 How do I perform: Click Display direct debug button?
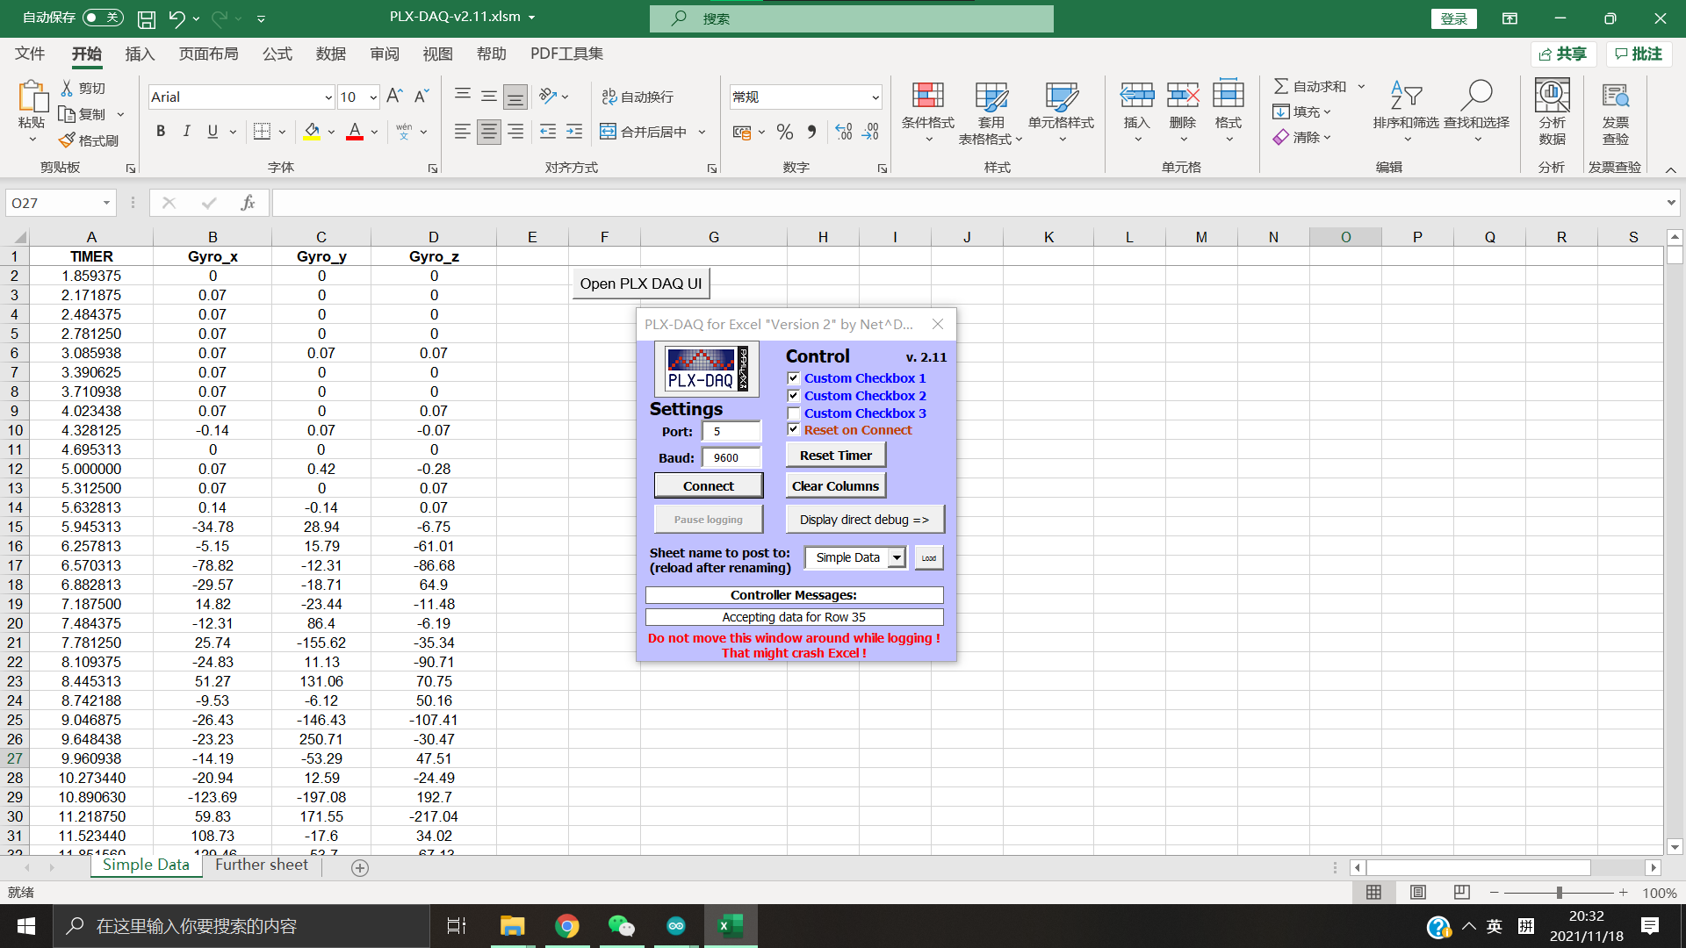(x=865, y=520)
